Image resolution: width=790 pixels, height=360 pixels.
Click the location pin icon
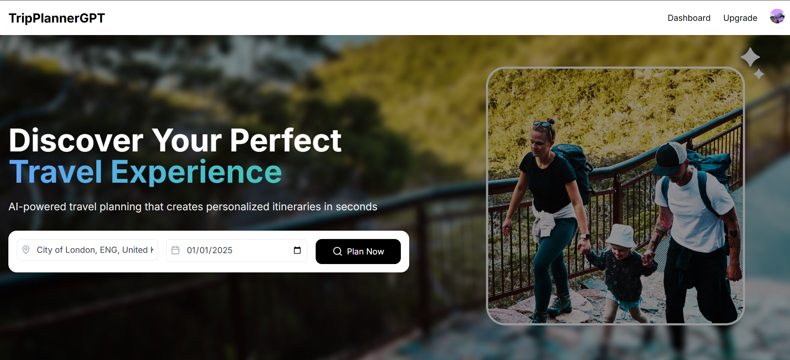26,250
